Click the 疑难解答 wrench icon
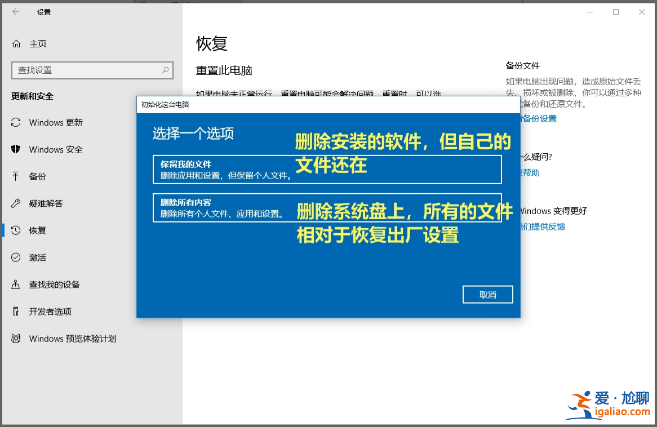 coord(16,203)
